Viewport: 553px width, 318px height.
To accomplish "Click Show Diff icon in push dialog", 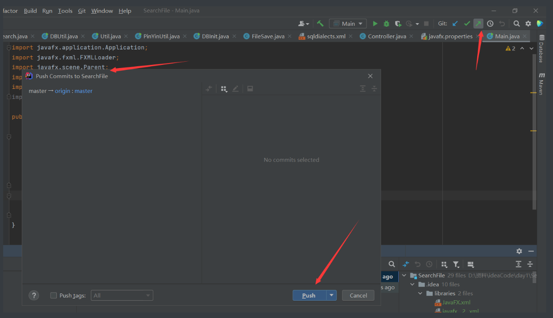I will (x=209, y=88).
